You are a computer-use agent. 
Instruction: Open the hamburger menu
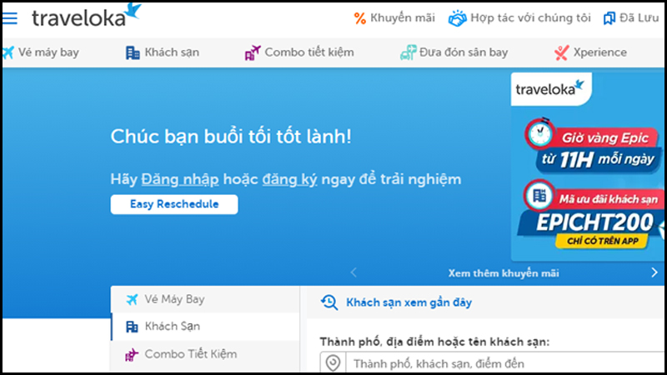click(10, 18)
